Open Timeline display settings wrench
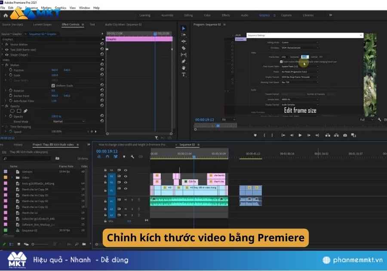This screenshot has width=387, height=271. click(x=132, y=157)
